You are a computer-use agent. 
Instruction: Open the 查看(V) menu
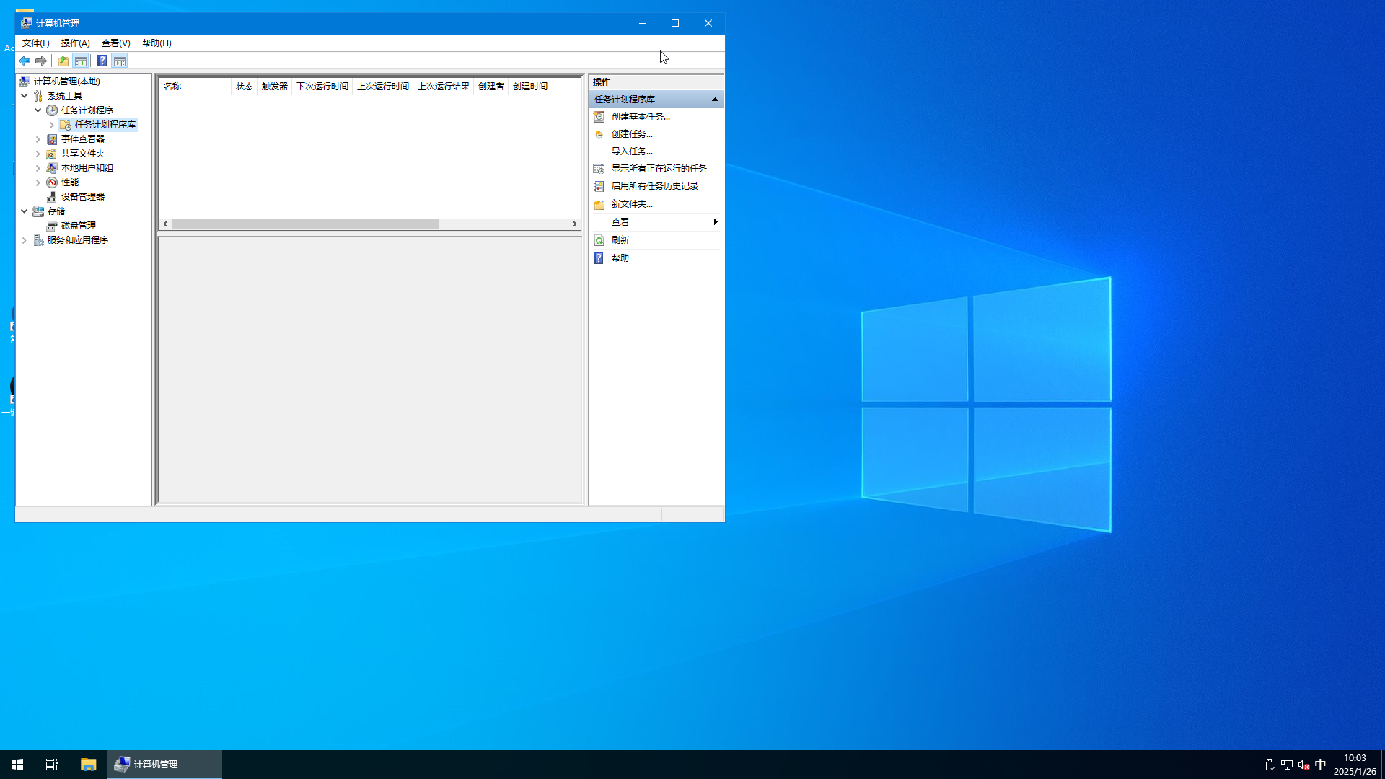click(x=115, y=43)
